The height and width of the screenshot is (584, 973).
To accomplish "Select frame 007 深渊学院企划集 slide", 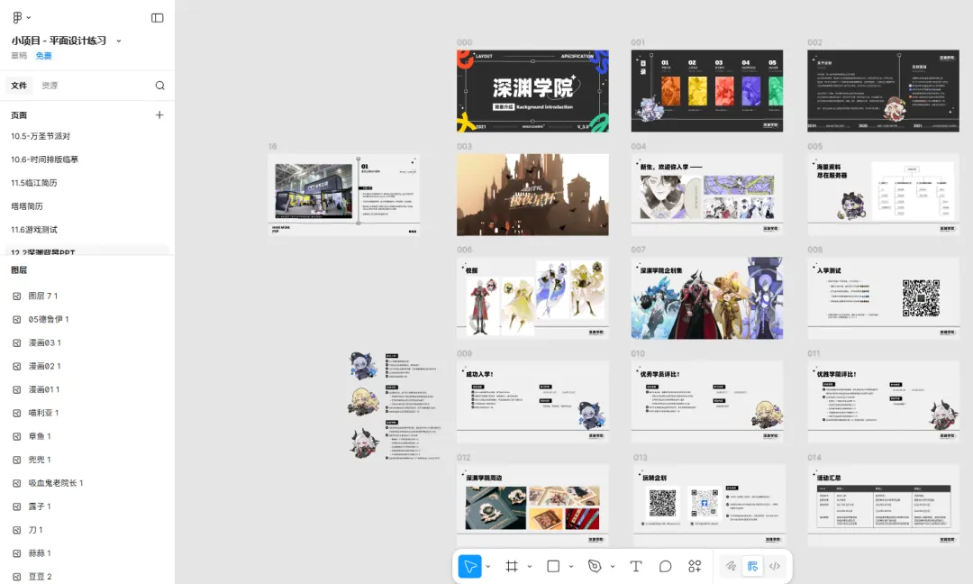I will tap(707, 298).
